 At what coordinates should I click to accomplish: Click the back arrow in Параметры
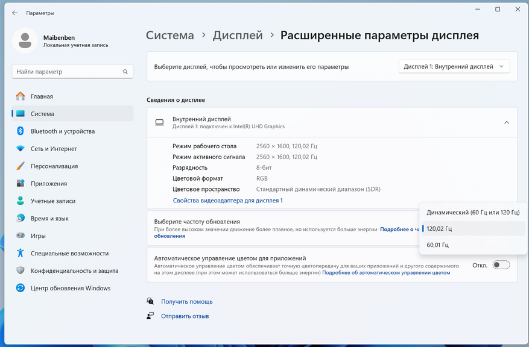pyautogui.click(x=14, y=13)
